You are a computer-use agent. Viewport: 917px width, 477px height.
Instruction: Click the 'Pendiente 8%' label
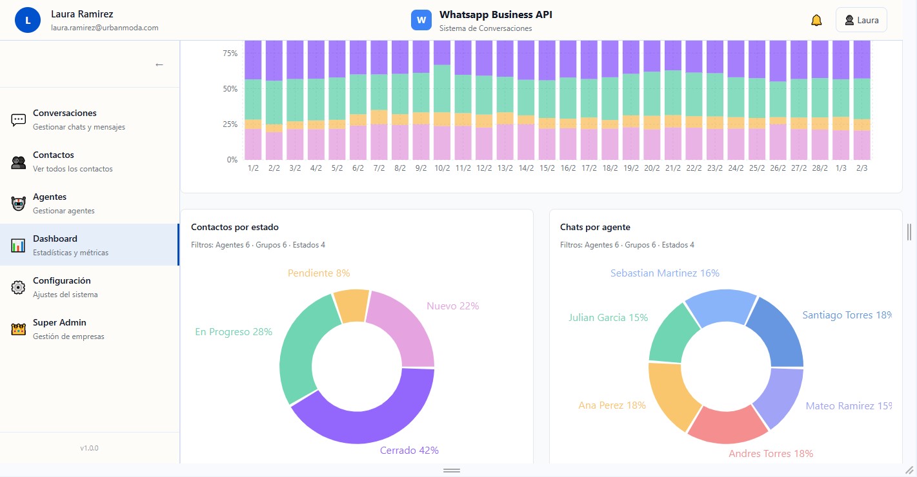(x=319, y=273)
